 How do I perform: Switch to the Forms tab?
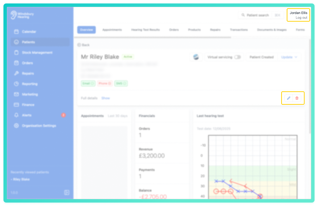coord(300,30)
